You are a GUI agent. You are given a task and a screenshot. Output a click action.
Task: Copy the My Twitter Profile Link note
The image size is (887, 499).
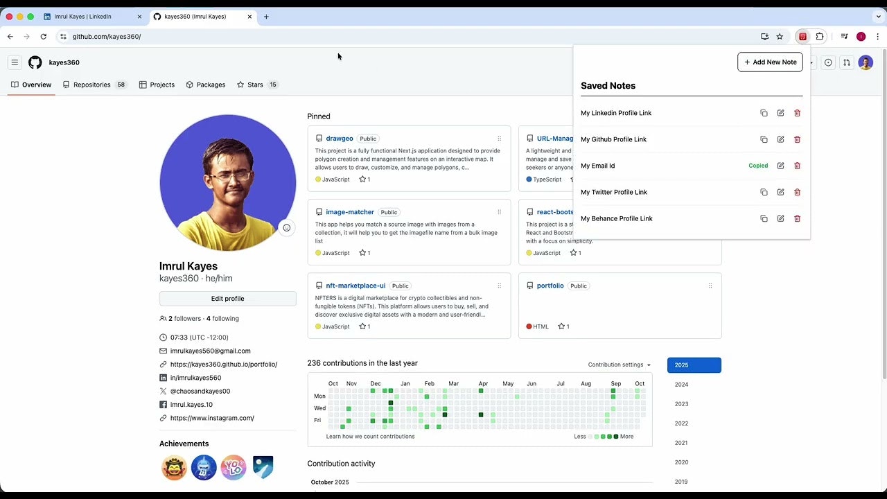pyautogui.click(x=764, y=192)
